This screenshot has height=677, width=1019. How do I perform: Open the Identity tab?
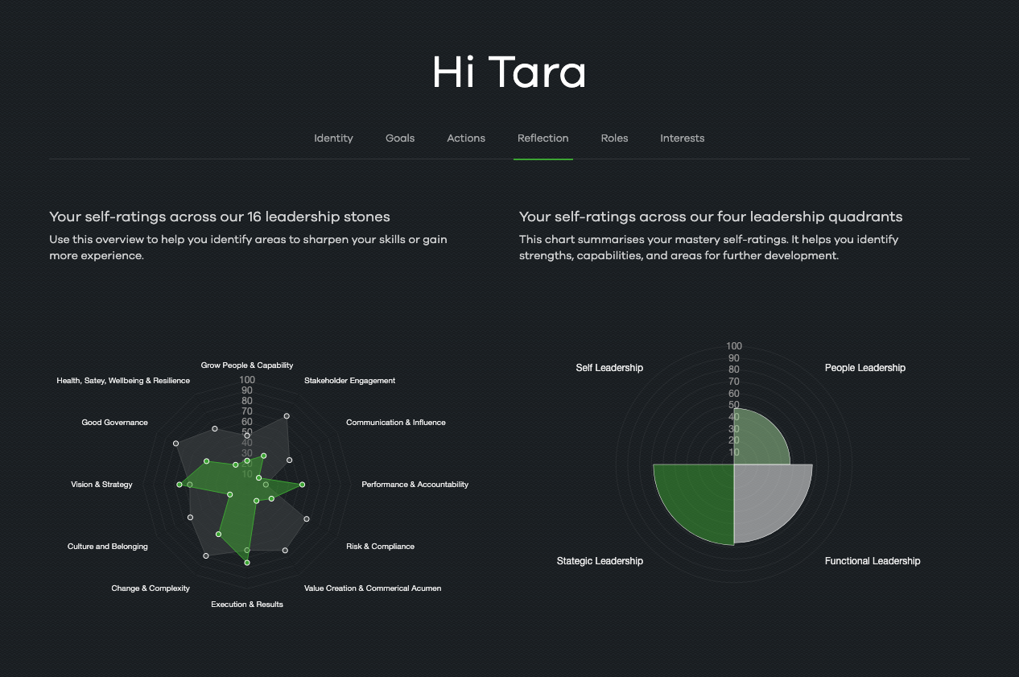pyautogui.click(x=333, y=138)
